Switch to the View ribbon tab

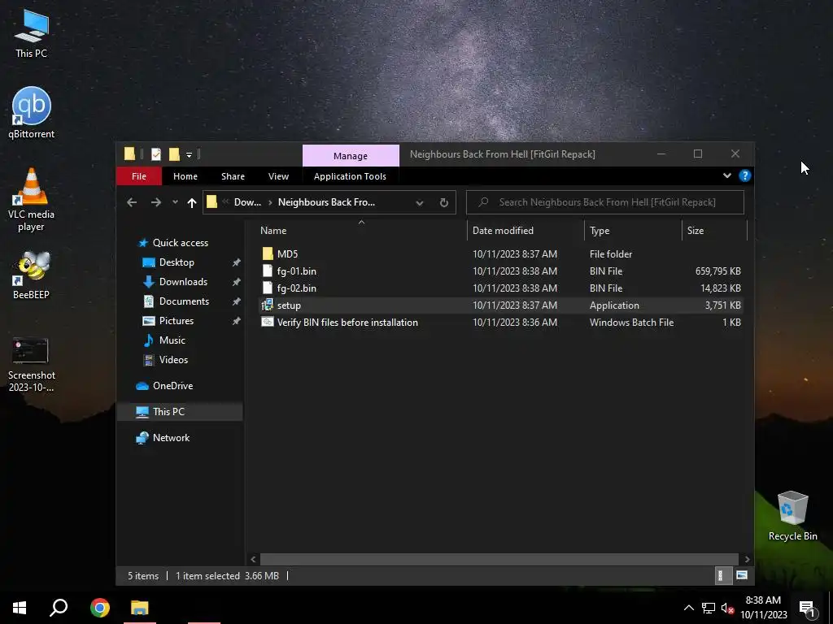point(278,176)
